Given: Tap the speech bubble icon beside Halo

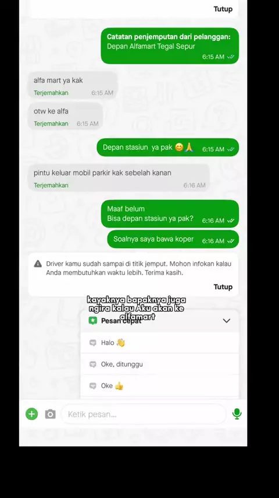Looking at the screenshot, I should (93, 343).
